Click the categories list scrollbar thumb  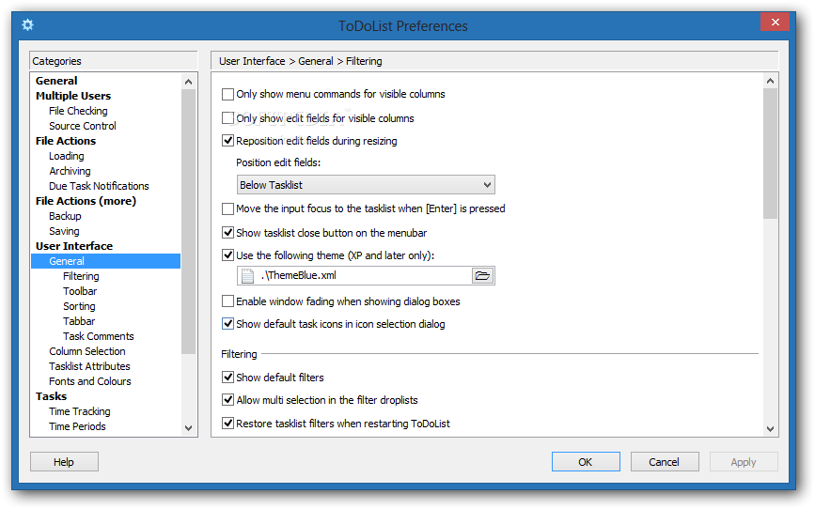189,222
